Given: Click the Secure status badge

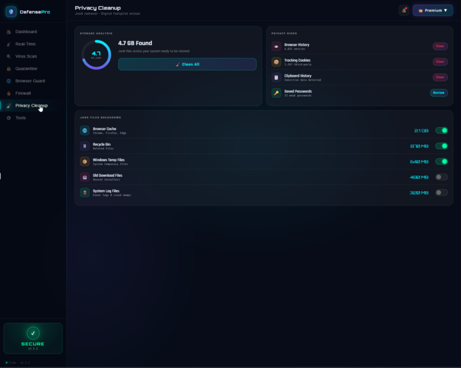Looking at the screenshot, I should (x=33, y=339).
